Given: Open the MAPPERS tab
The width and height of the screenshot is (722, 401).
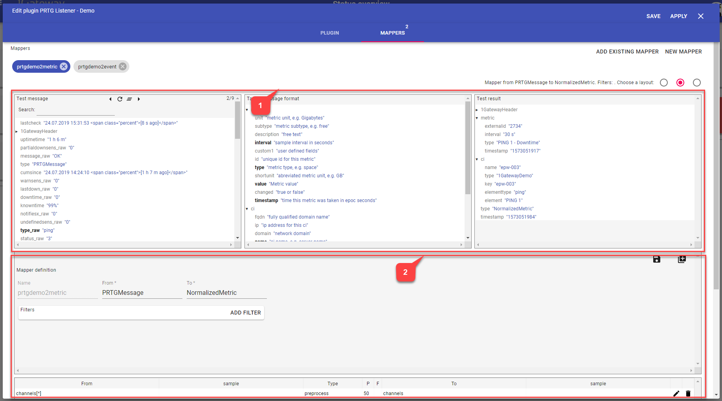Looking at the screenshot, I should (x=392, y=33).
